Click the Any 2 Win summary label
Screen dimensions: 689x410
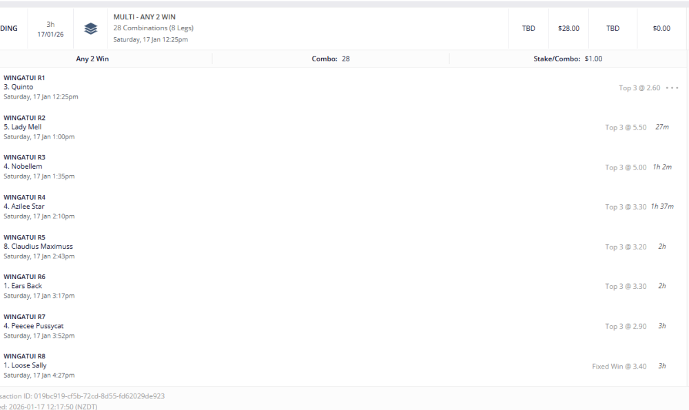coord(92,59)
